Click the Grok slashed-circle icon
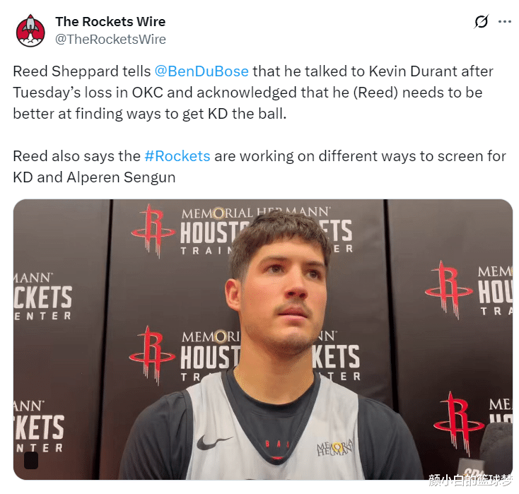This screenshot has width=519, height=494. 481,22
